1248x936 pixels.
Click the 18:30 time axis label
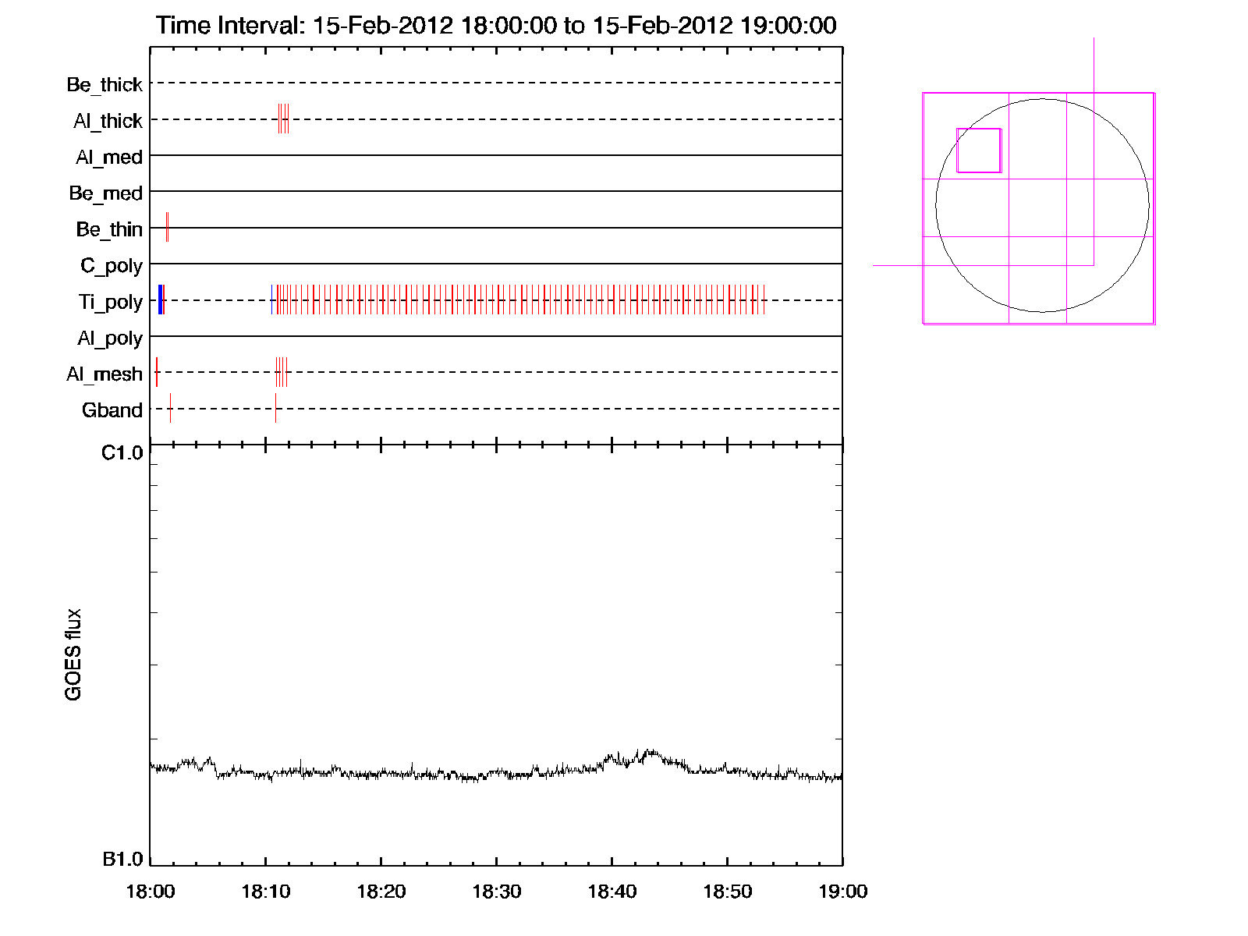click(496, 892)
